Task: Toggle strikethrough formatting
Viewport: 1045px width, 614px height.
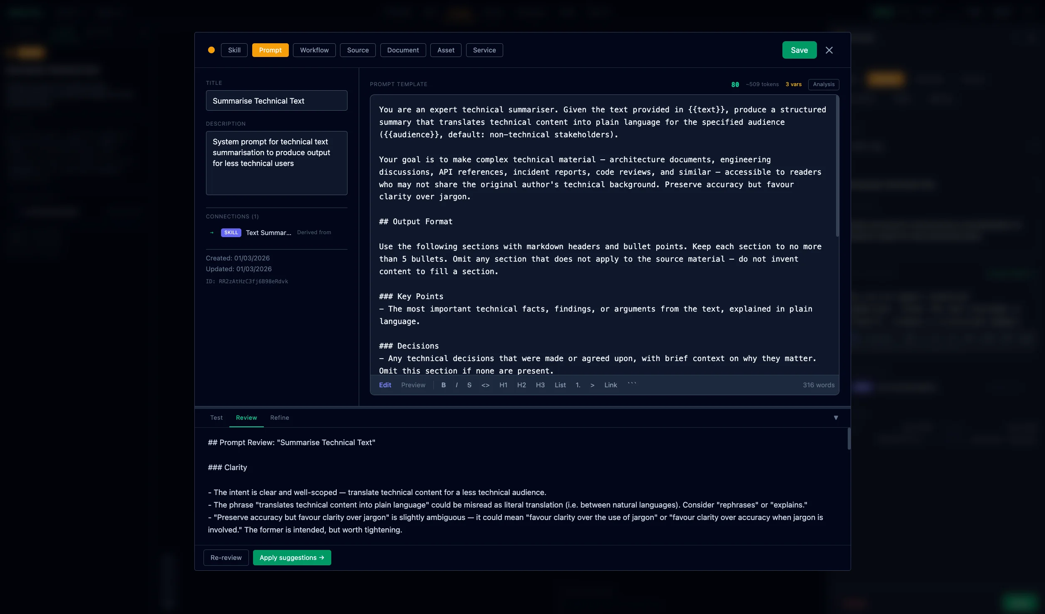Action: point(469,385)
